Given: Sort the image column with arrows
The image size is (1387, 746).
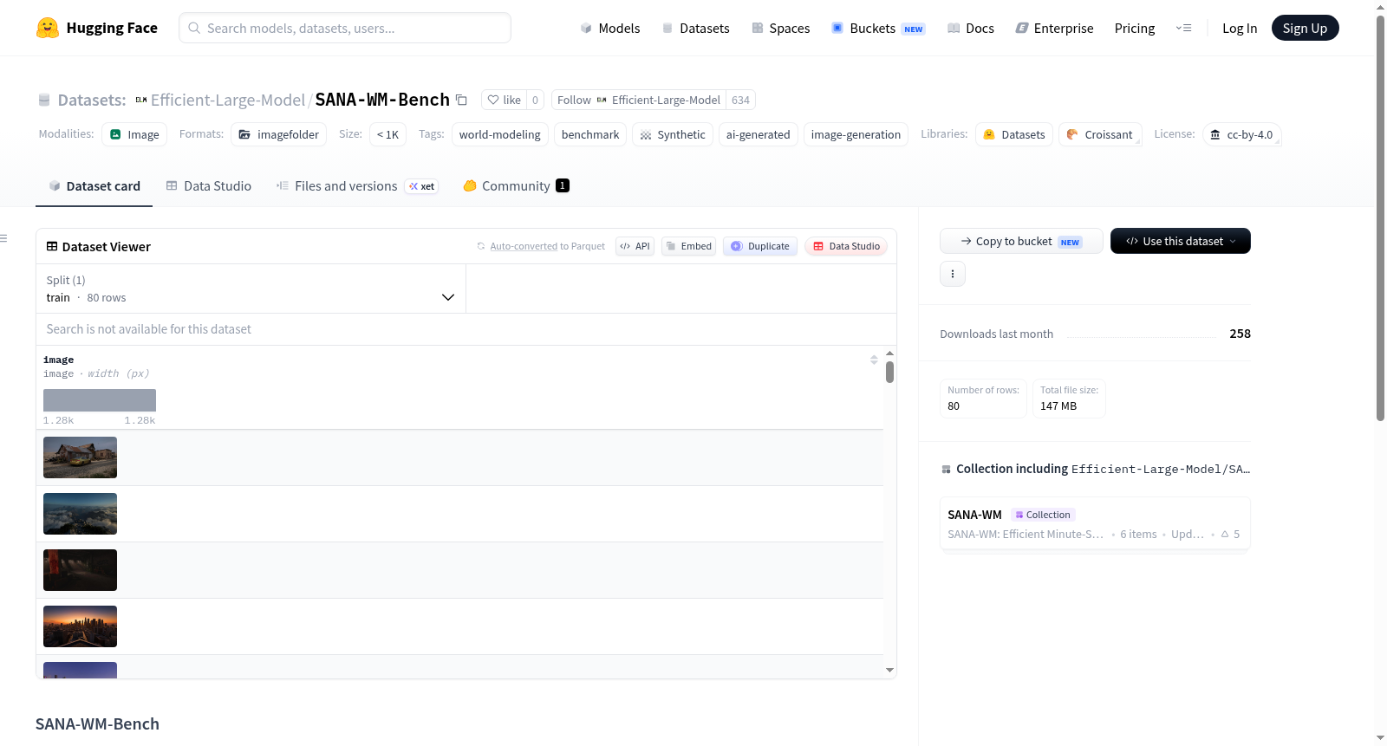Looking at the screenshot, I should [874, 360].
